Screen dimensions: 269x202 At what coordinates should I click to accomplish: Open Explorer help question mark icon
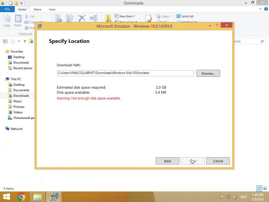266,9
